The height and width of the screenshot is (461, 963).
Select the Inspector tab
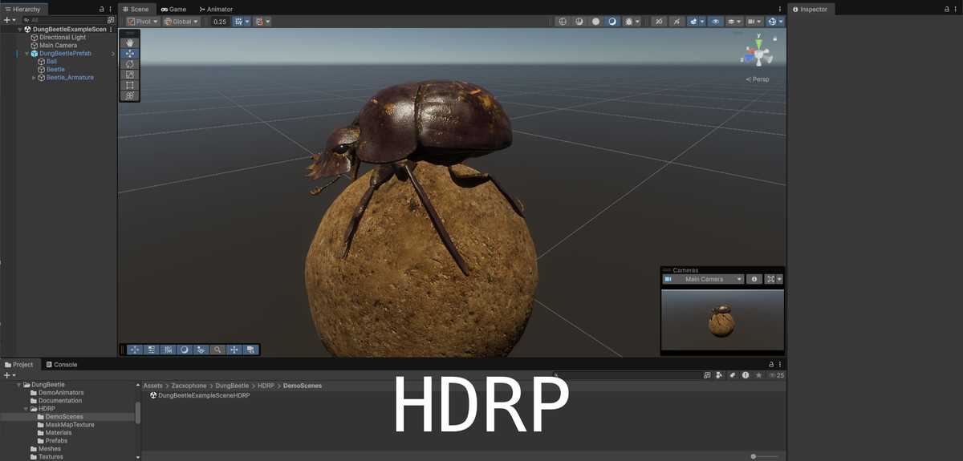click(x=811, y=9)
